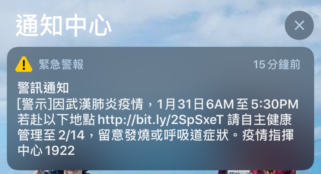This screenshot has height=174, width=321.
Task: Tap the 留意發燒或呼吸道症狀 sentence
Action: (x=163, y=135)
